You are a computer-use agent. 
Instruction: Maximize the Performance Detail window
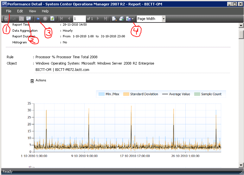coord(235,4)
